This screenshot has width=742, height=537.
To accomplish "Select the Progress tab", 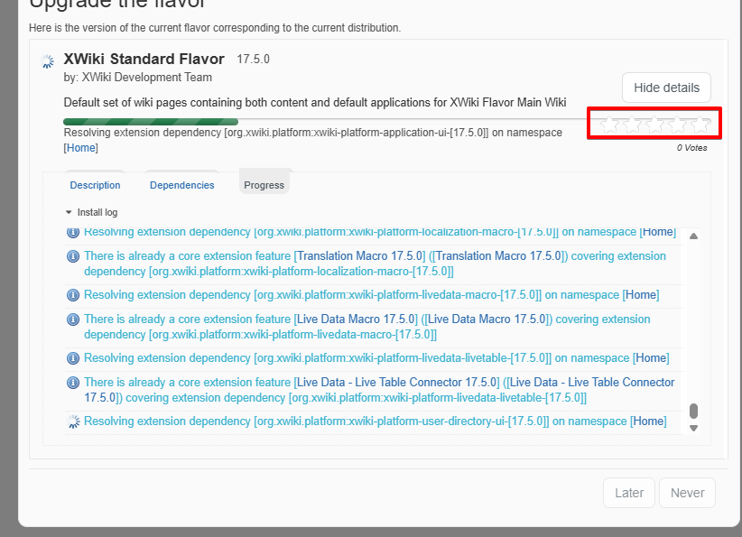I will coord(264,185).
